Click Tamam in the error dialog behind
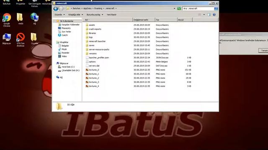This screenshot has width=268, height=150. (x=263, y=50)
